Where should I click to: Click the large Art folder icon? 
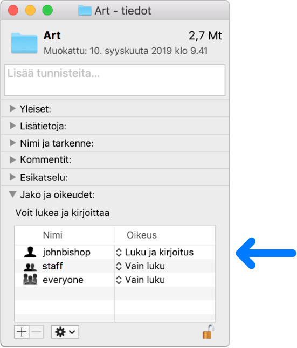[x=24, y=43]
